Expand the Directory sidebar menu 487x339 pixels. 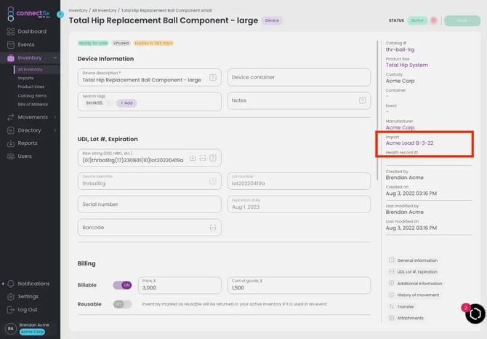point(55,130)
